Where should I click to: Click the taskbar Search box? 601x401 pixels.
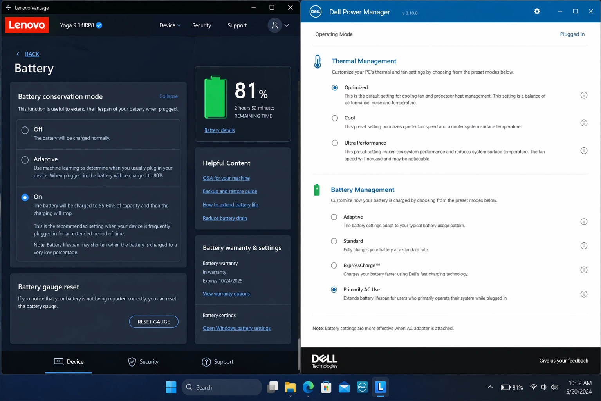222,387
